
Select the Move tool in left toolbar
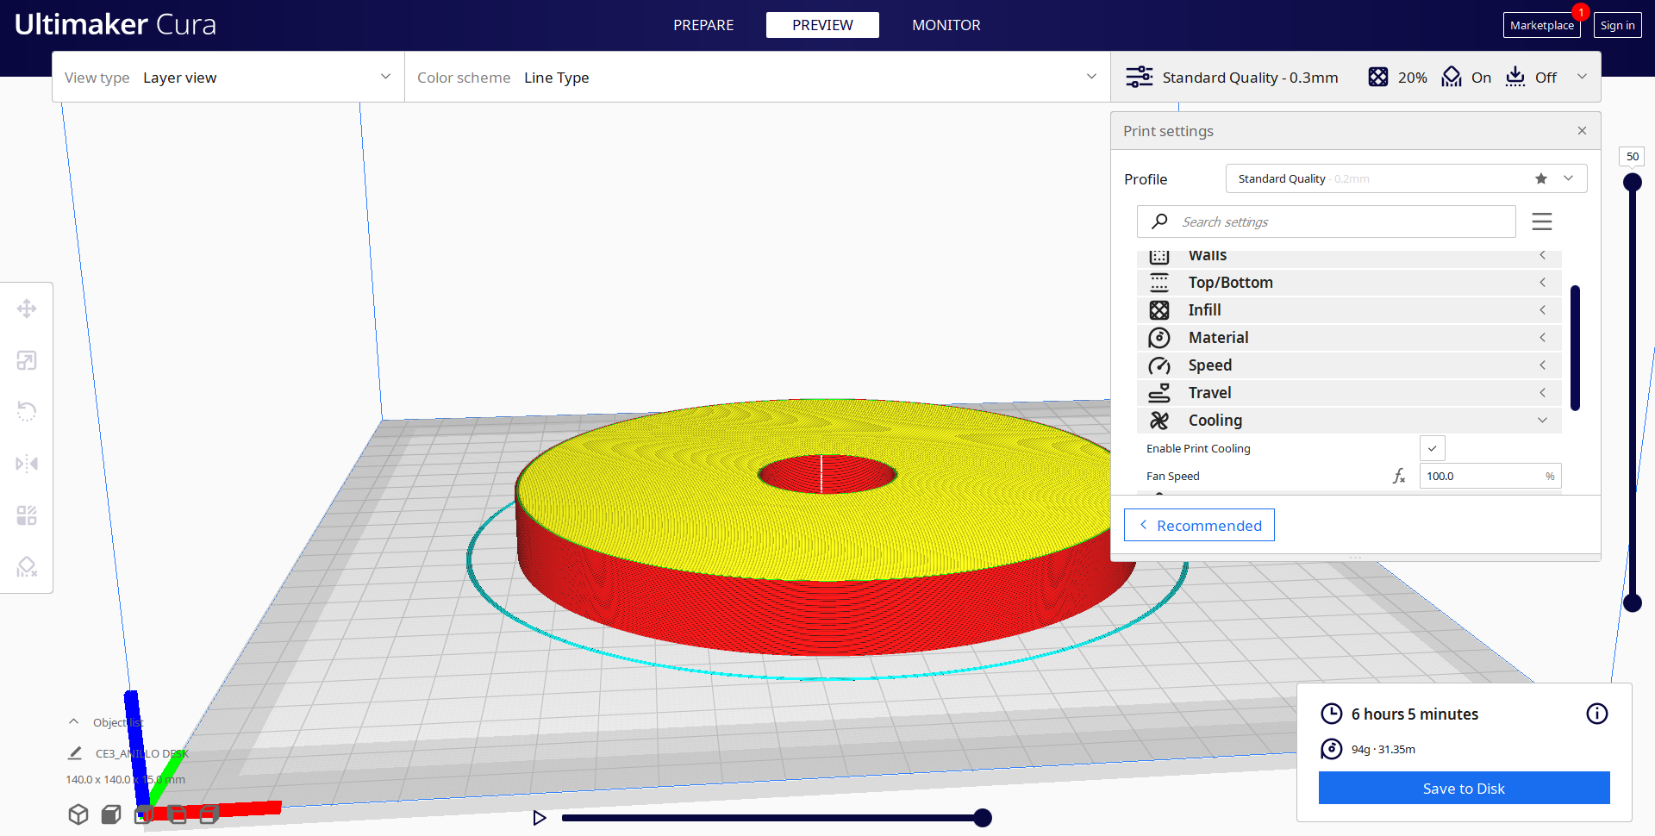pos(27,309)
